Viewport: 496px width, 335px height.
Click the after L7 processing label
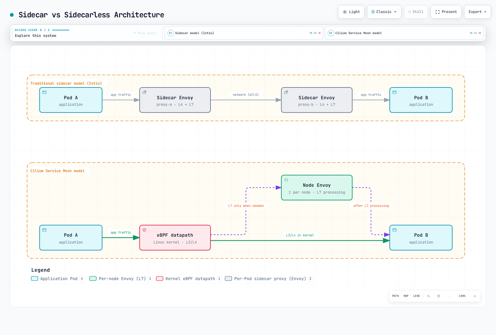coord(371,206)
